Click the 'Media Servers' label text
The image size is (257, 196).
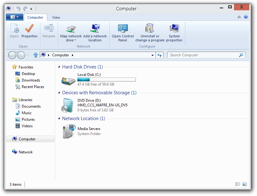pyautogui.click(x=89, y=129)
